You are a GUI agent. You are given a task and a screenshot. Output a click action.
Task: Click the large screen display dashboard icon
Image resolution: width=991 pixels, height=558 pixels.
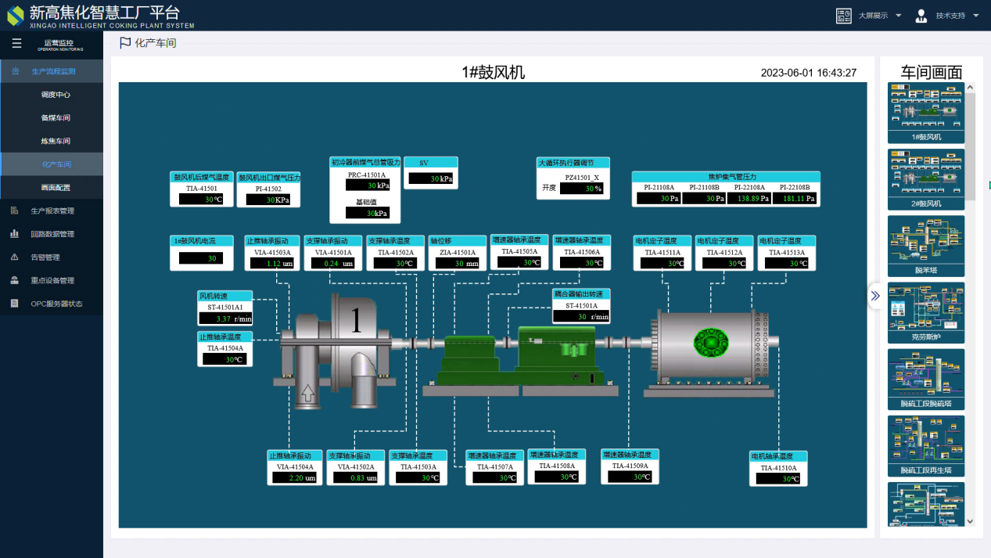click(x=843, y=16)
